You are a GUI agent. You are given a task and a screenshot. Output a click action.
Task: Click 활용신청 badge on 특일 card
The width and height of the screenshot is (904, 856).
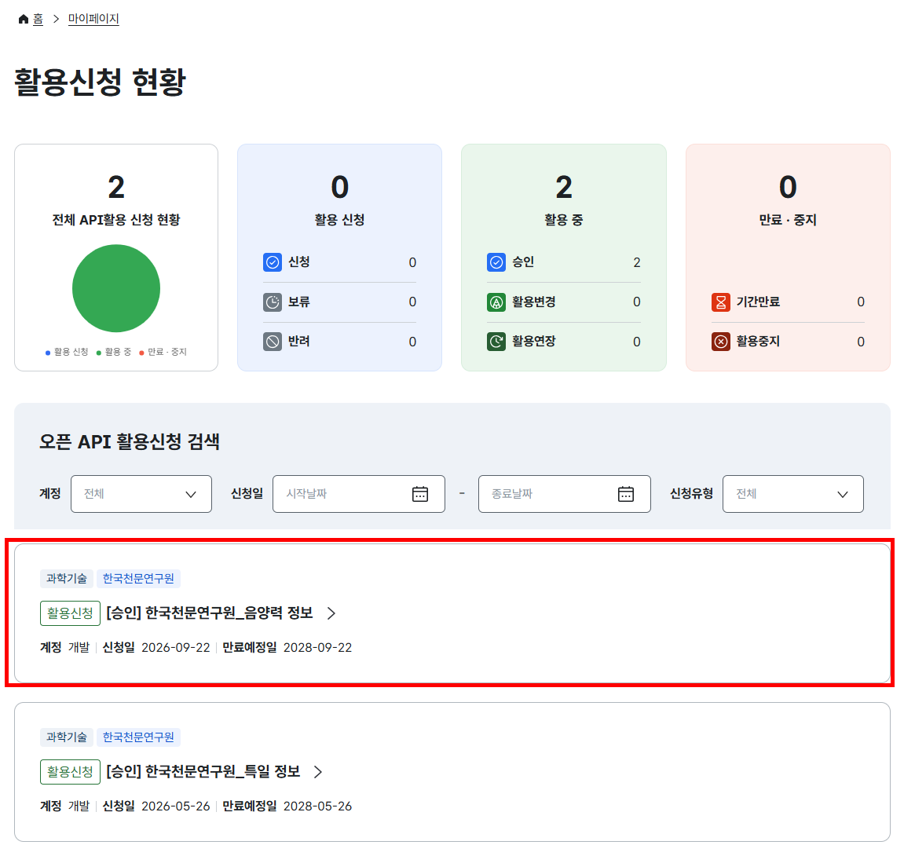[x=71, y=772]
